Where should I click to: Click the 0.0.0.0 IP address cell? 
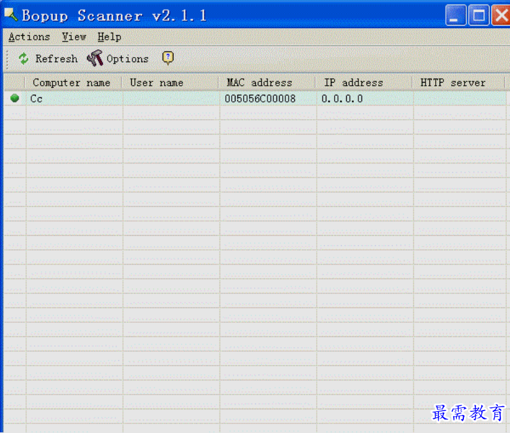[342, 98]
